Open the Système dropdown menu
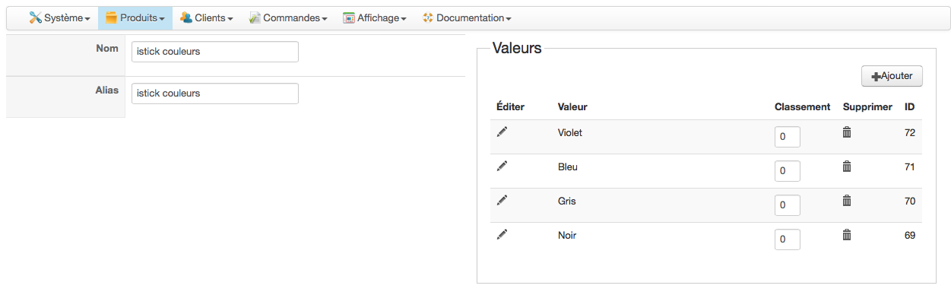 [59, 17]
